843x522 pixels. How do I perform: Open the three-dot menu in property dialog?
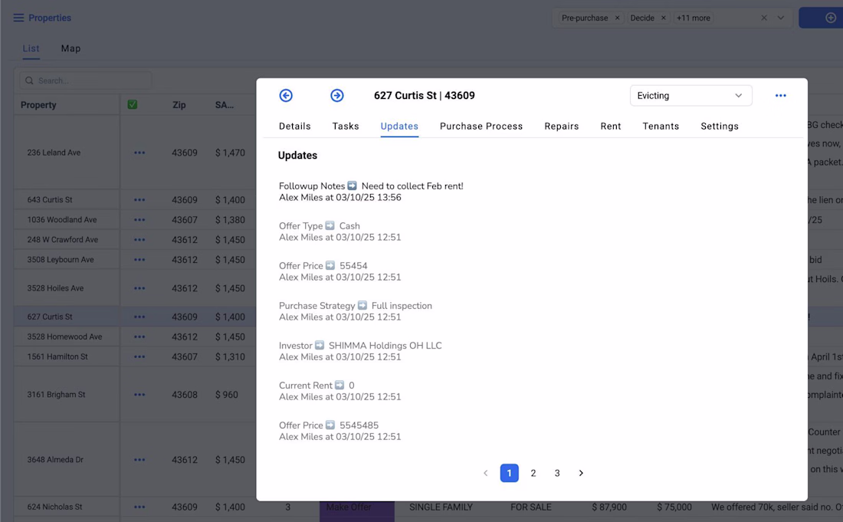pos(781,95)
